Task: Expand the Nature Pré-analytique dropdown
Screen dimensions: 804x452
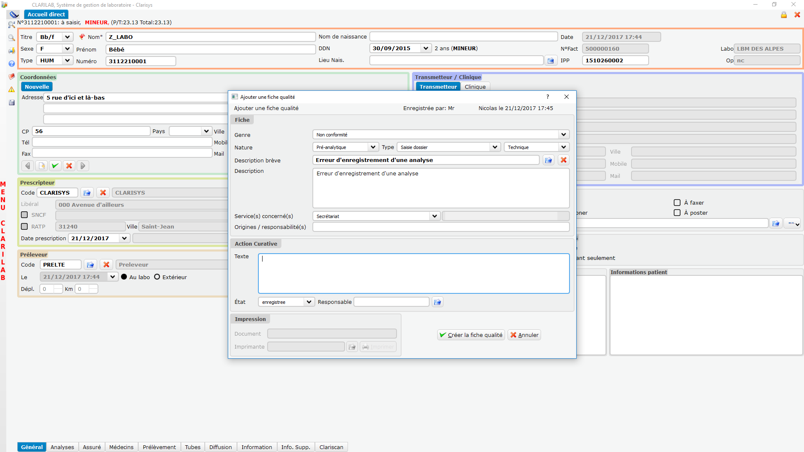Action: click(x=373, y=147)
